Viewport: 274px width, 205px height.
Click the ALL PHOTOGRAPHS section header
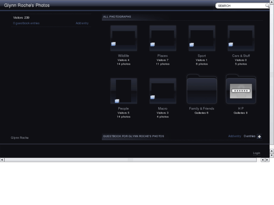[x=117, y=17]
